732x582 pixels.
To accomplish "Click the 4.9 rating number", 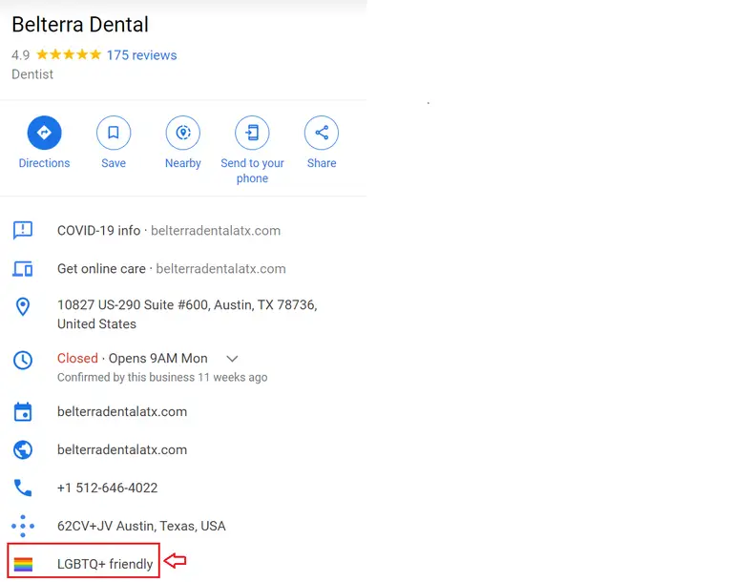I will coord(21,55).
